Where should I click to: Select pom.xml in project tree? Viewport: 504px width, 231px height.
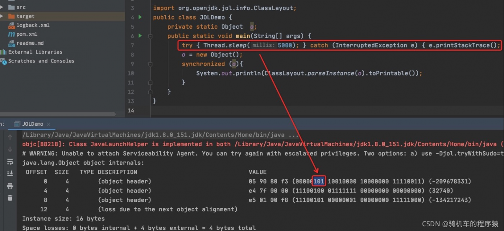[27, 34]
